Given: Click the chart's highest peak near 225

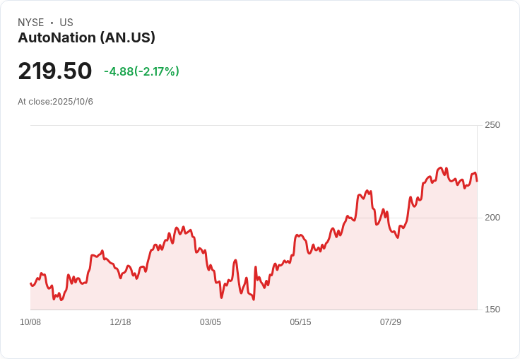Looking at the screenshot, I should coord(440,168).
